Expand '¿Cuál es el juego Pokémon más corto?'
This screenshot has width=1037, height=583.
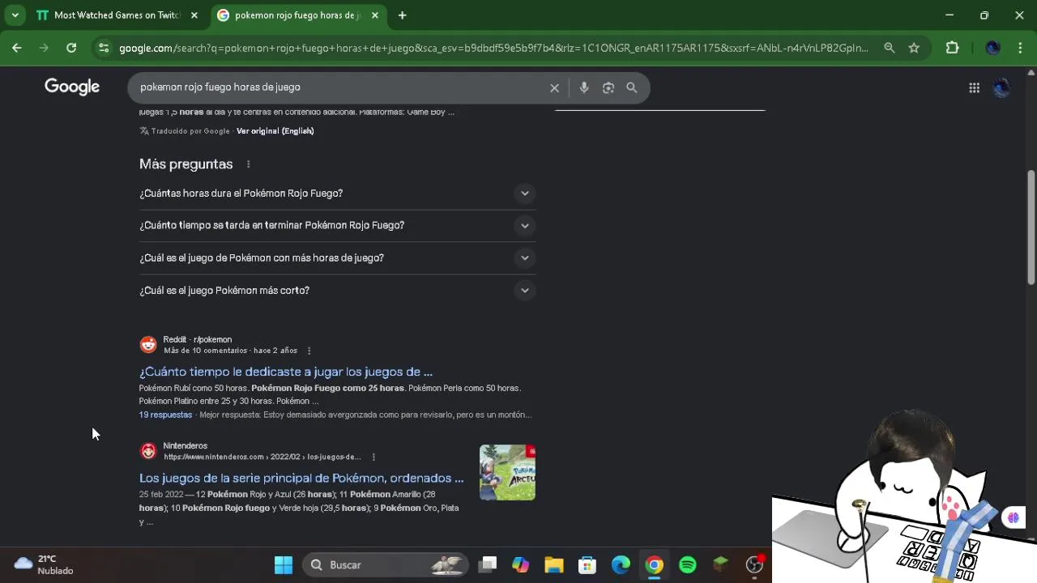[x=337, y=291]
